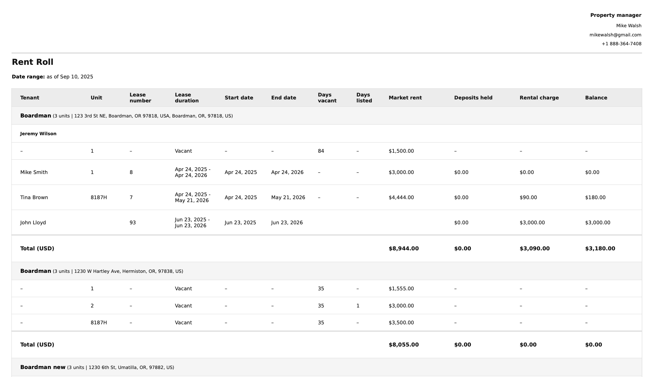Click the 'Start date' column header
The width and height of the screenshot is (656, 377).
(239, 98)
